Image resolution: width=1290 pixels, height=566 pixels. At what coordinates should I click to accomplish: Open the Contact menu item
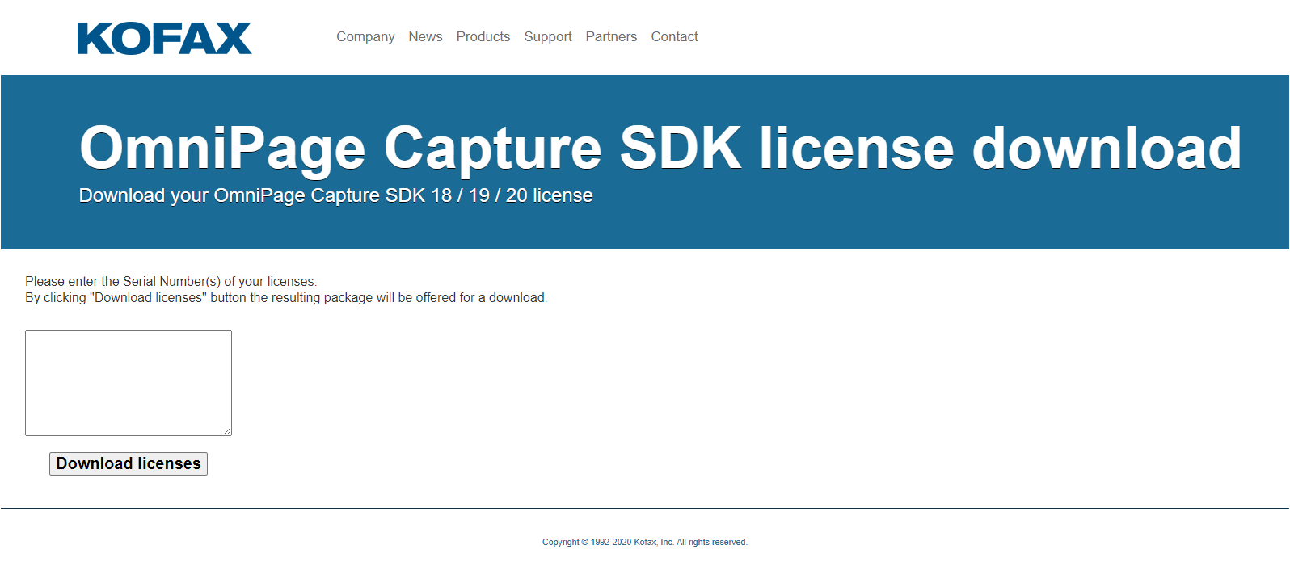[674, 36]
